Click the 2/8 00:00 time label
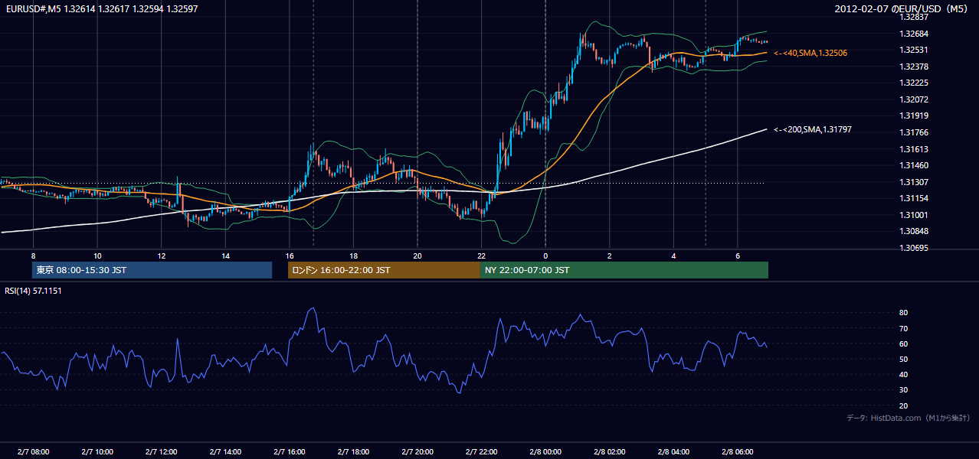 (x=545, y=452)
